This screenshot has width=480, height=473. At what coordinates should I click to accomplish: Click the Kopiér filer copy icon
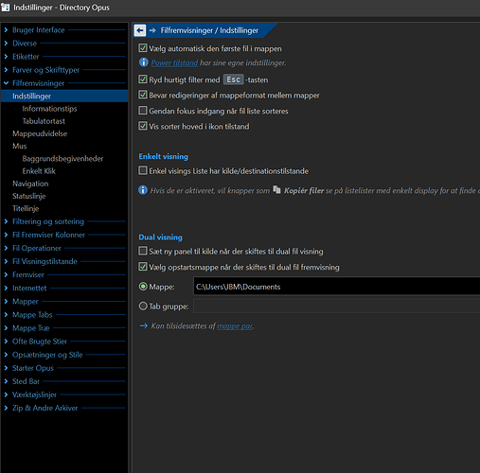pos(276,189)
